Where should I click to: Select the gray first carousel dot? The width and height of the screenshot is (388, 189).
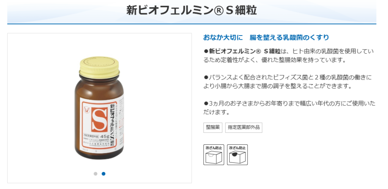pos(95,174)
